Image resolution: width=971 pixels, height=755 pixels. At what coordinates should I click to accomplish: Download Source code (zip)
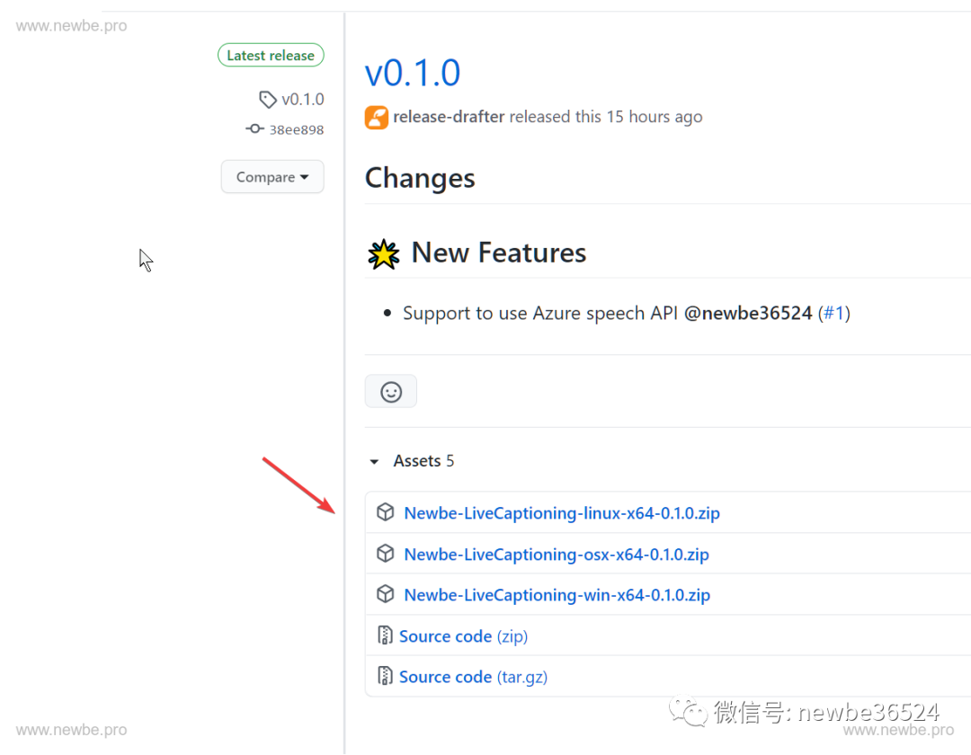tap(463, 636)
